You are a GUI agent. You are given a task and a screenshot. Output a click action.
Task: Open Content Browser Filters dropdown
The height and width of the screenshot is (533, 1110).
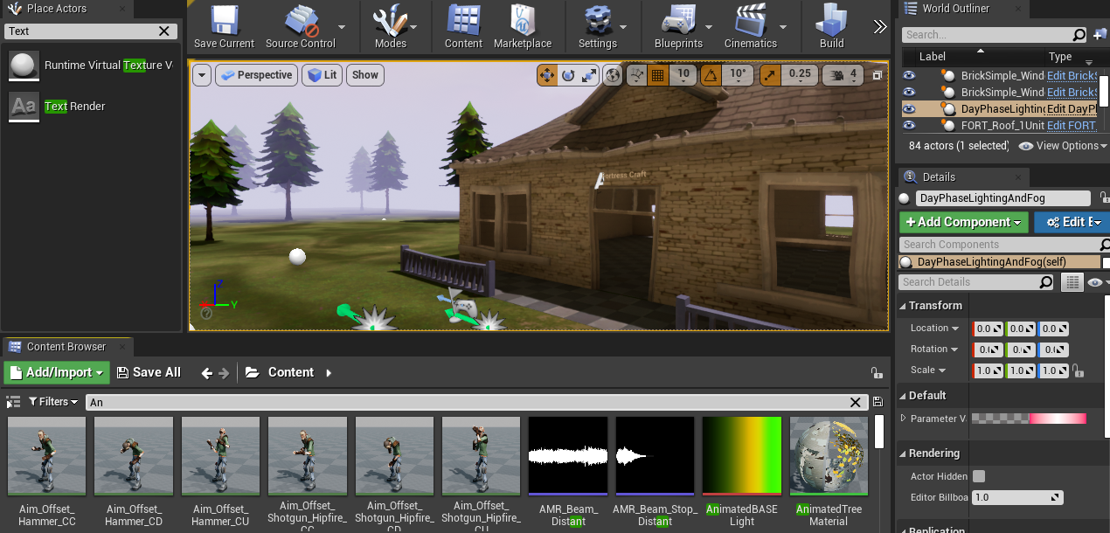tap(53, 402)
